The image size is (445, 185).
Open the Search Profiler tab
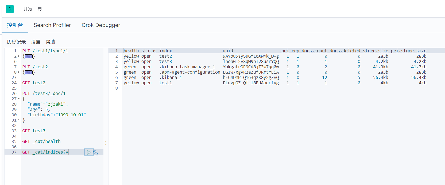coord(52,25)
